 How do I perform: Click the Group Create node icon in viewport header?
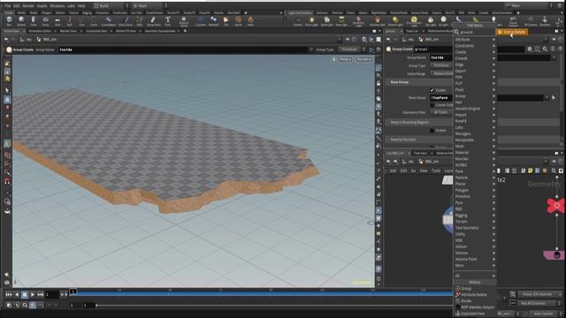pyautogui.click(x=9, y=49)
